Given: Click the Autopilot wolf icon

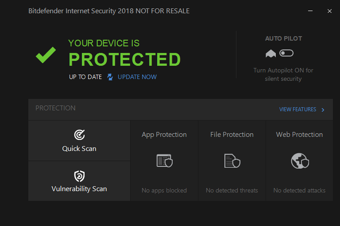Looking at the screenshot, I should coord(270,54).
